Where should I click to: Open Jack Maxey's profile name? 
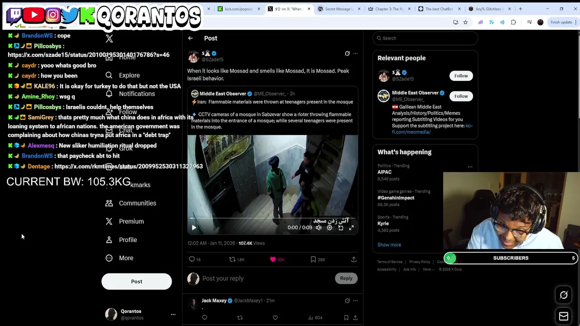point(214,301)
